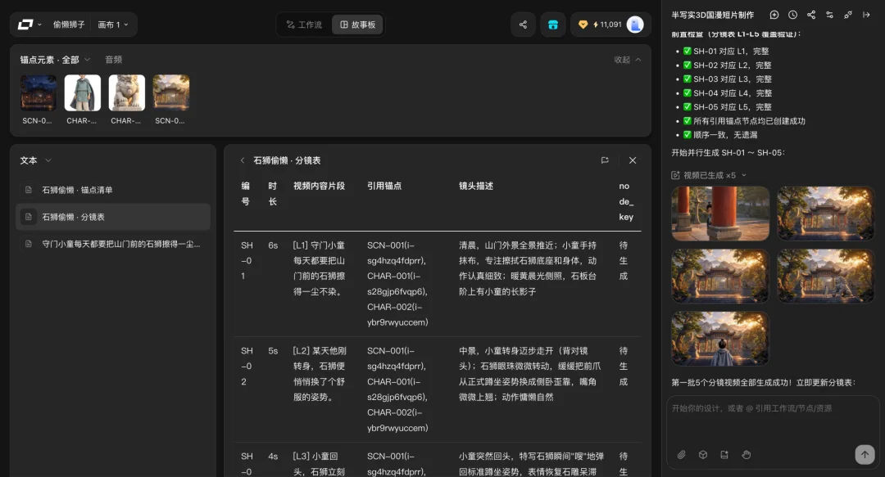Open the dropdown arrow beside the logo

pos(39,25)
